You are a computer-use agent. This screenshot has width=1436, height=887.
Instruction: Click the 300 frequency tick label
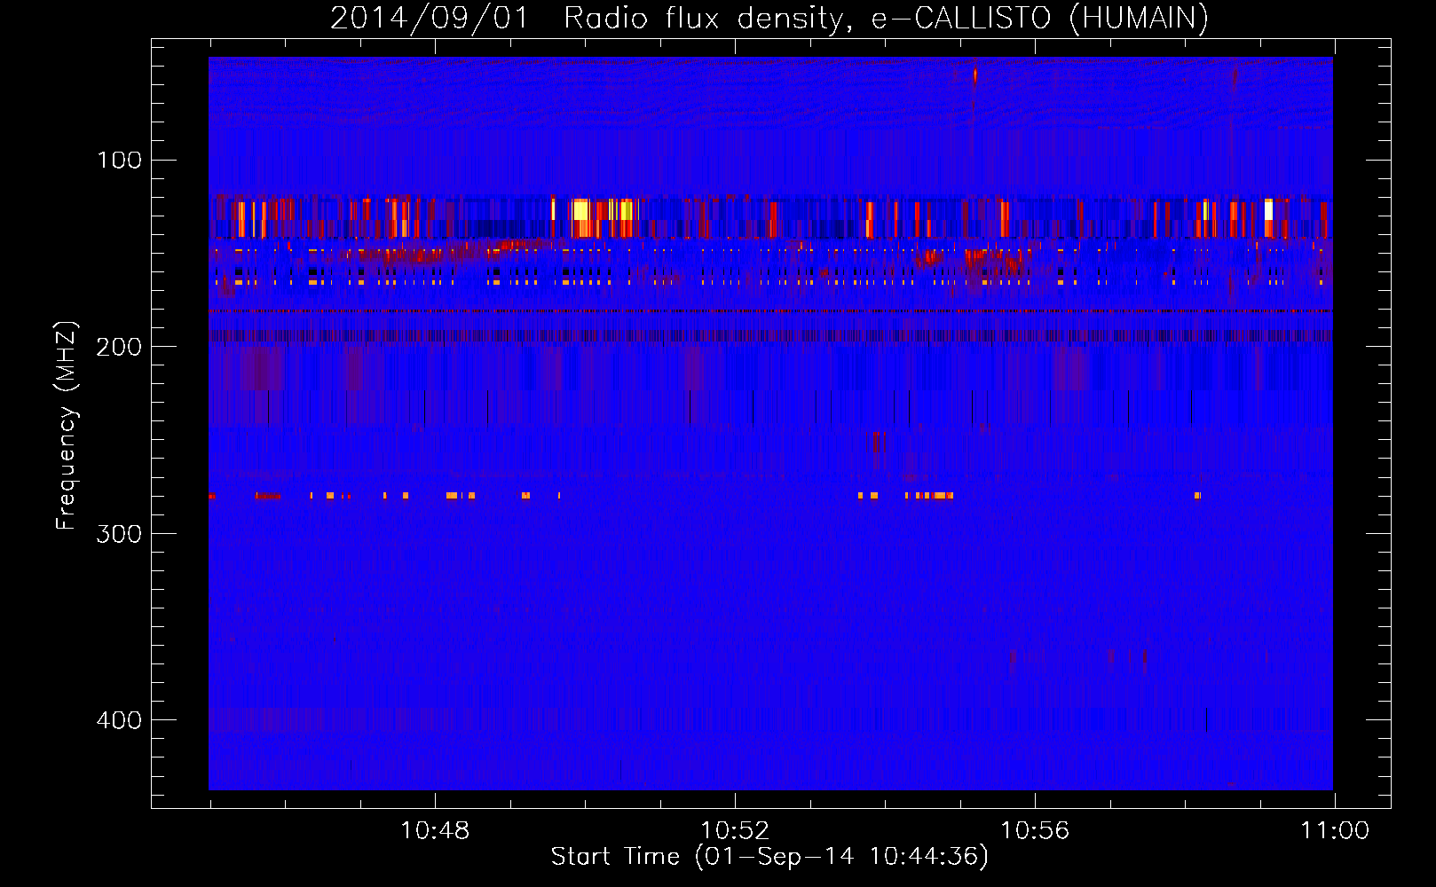pyautogui.click(x=120, y=533)
